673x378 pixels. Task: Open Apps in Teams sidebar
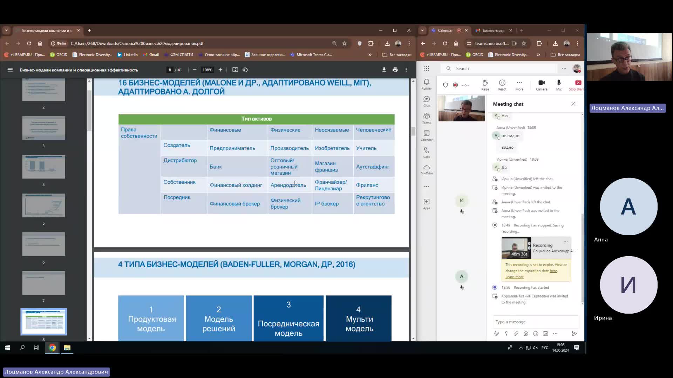tap(427, 204)
